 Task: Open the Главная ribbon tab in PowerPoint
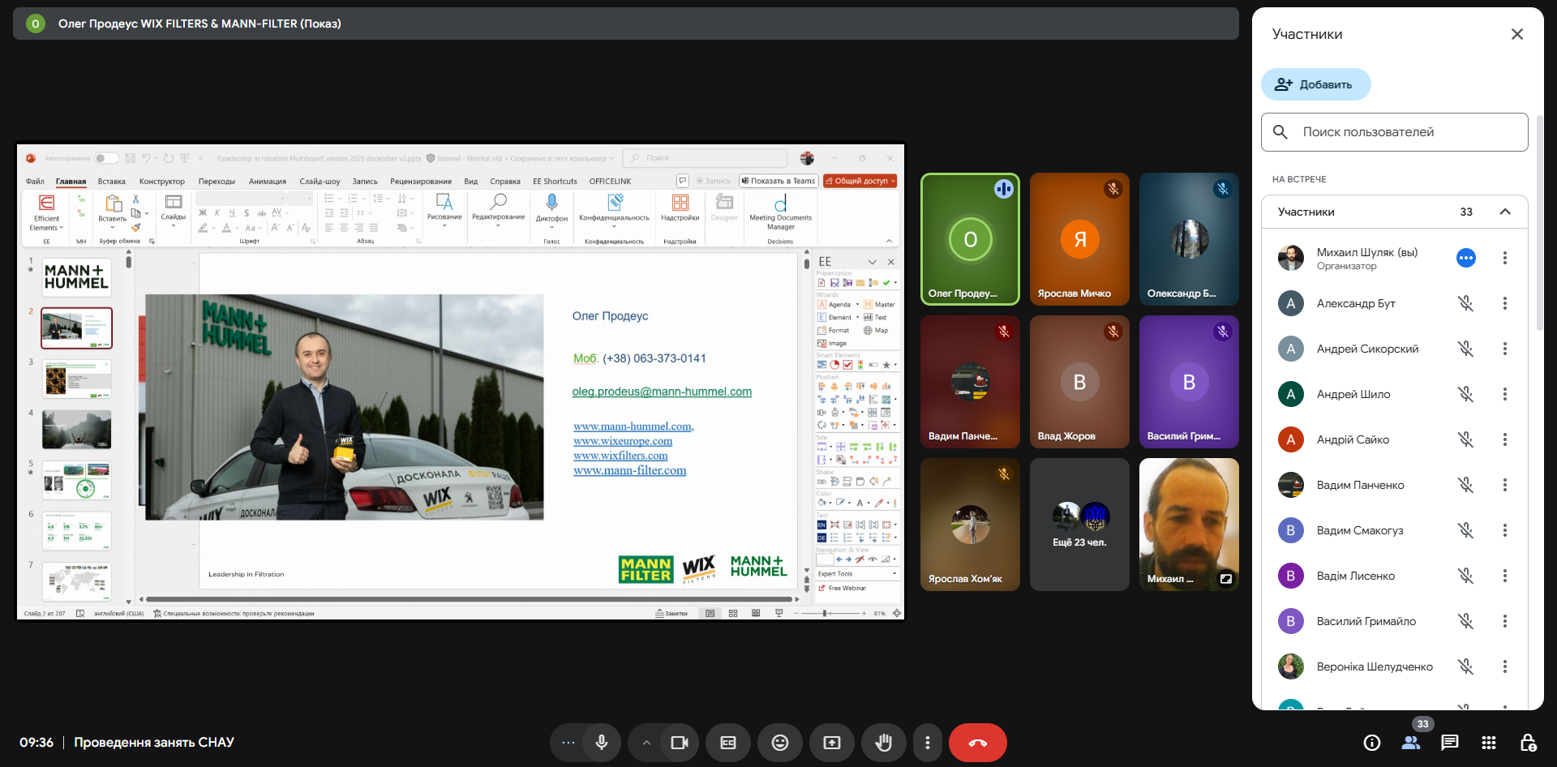[x=71, y=182]
